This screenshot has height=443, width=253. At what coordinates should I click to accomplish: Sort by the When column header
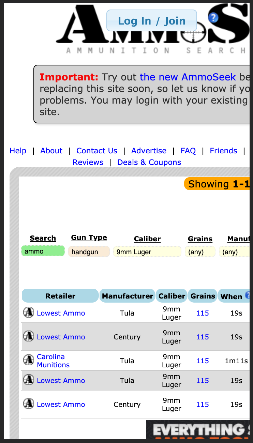232,296
